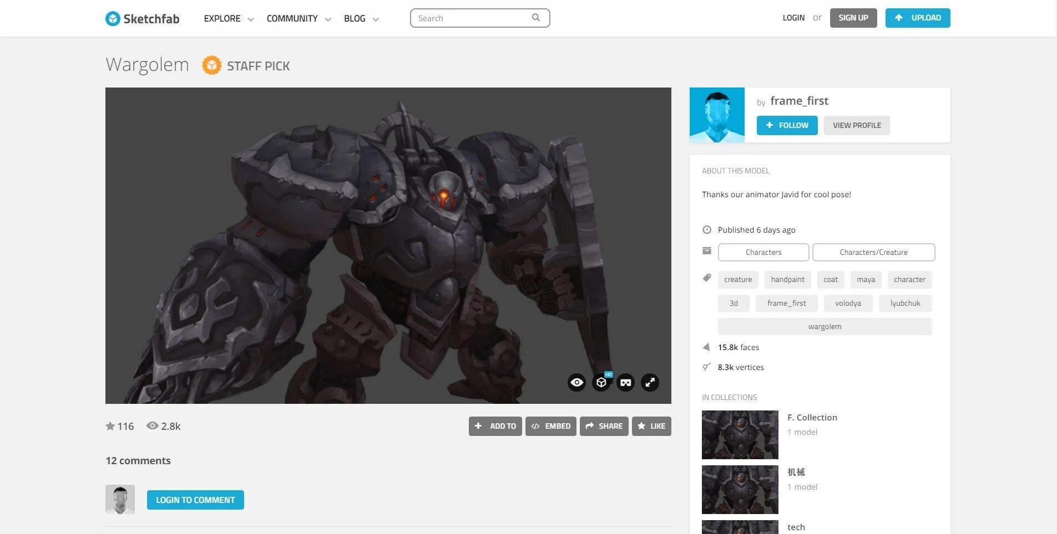This screenshot has width=1057, height=534.
Task: Click the handpaint tag
Action: [787, 280]
